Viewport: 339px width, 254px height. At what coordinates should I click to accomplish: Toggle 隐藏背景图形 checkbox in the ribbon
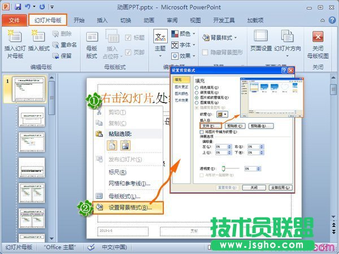pos(205,52)
